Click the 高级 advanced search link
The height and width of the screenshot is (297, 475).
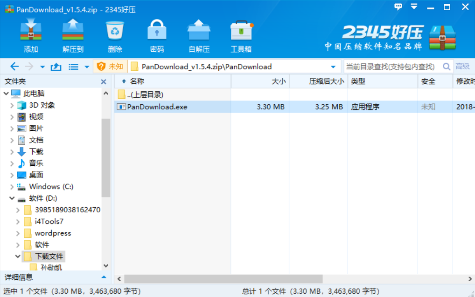tap(462, 67)
